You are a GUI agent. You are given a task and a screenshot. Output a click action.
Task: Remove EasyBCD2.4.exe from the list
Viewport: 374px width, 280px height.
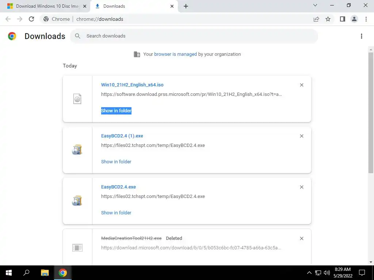[x=301, y=187]
